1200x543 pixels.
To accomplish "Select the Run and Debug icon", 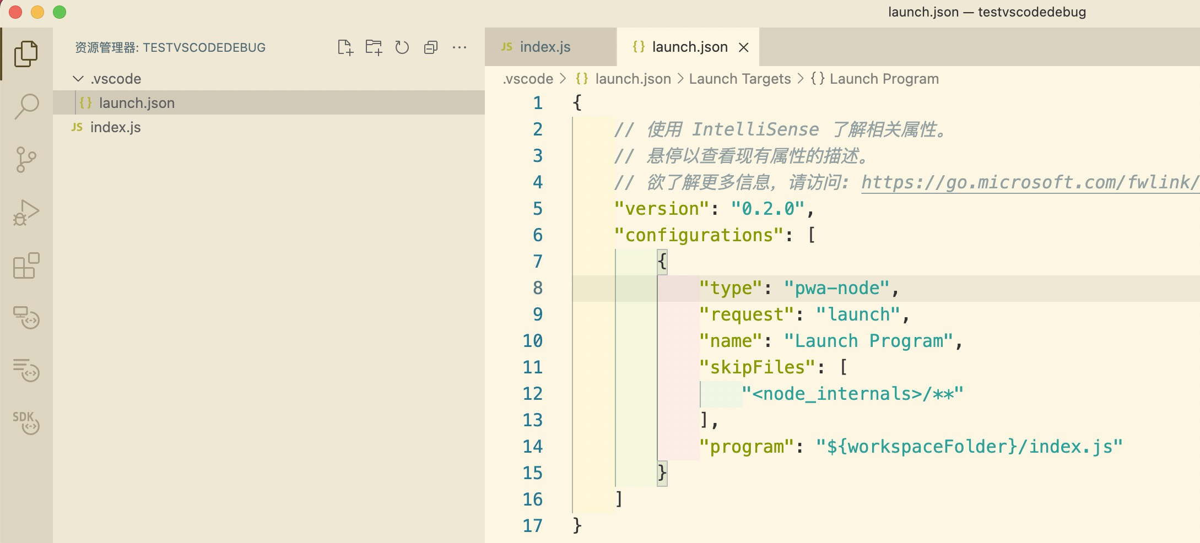I will click(x=26, y=212).
